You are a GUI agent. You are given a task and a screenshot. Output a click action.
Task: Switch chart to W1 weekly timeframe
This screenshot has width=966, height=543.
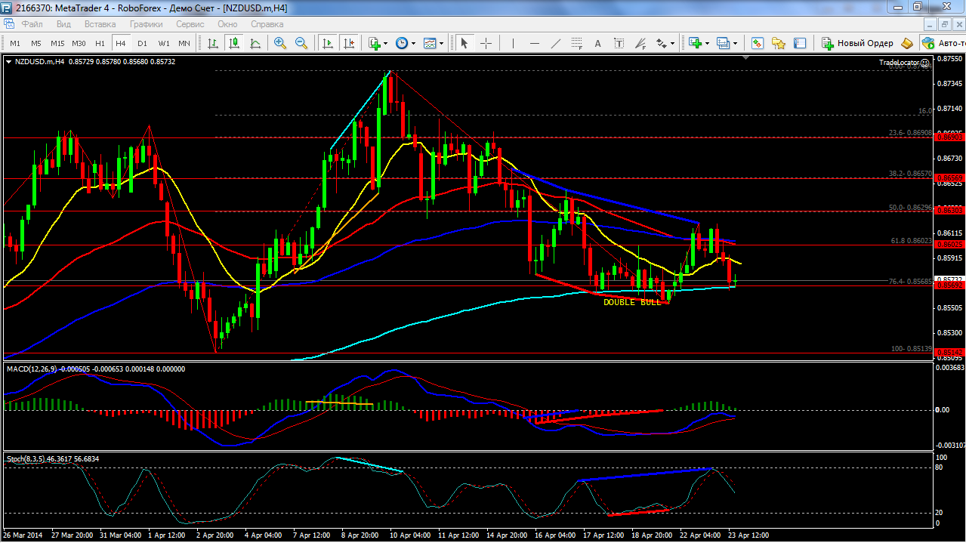pyautogui.click(x=163, y=43)
